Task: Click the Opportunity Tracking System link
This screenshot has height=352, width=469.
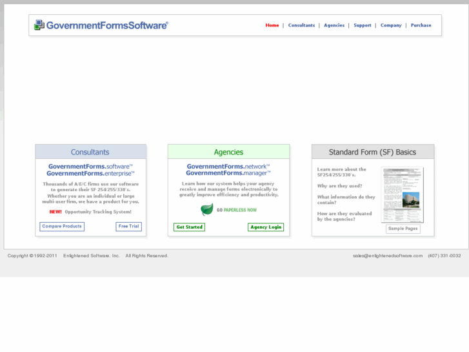Action: click(98, 212)
